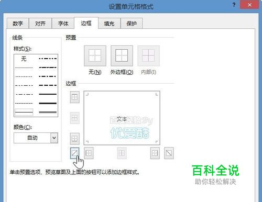Apply the diagonal-up border button
262x202 pixels.
pos(75,153)
